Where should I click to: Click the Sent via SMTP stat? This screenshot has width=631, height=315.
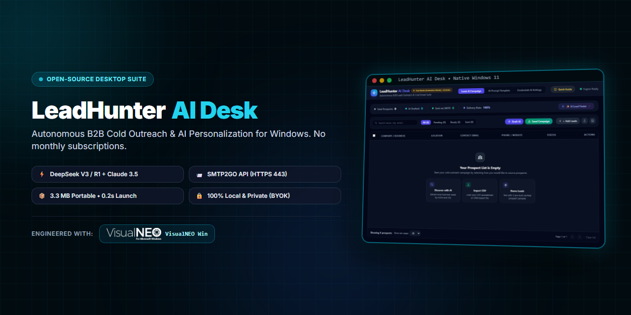tap(443, 108)
